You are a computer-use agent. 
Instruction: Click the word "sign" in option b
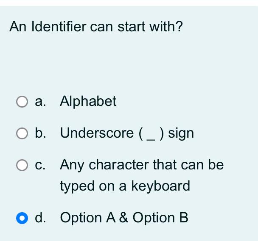[181, 133]
